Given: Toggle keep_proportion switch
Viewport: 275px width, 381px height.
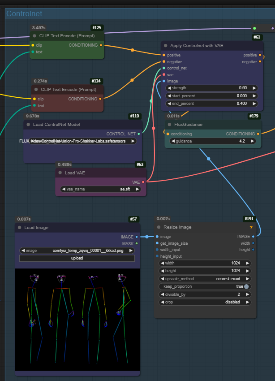Looking at the screenshot, I should tap(246, 286).
